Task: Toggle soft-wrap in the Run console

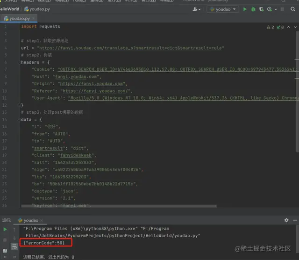Action: click(x=14, y=246)
